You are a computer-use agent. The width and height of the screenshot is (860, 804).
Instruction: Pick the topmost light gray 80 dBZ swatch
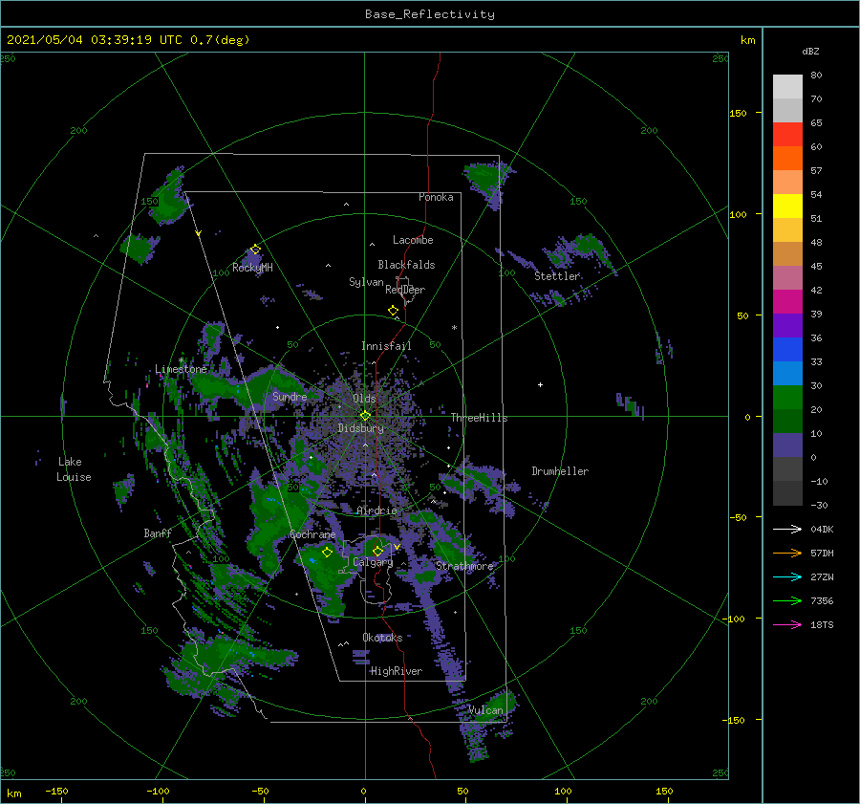click(787, 87)
